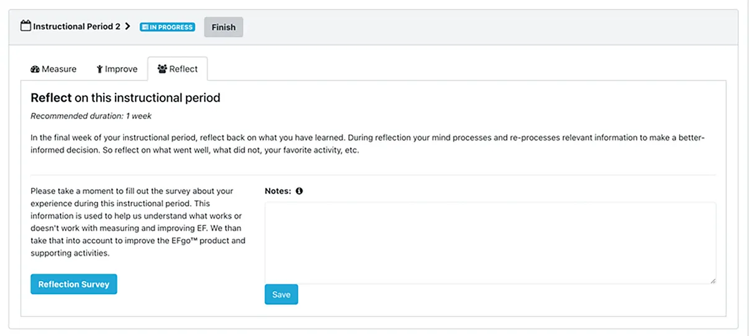Expand the chevron after Instructional Period 2
The width and height of the screenshot is (749, 336).
[127, 27]
